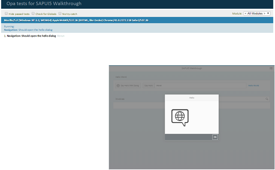Image resolution: width=275 pixels, height=170 pixels.
Task: Click the World text input field
Action: point(200,86)
